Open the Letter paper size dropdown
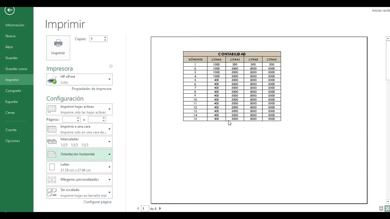Image resolution: width=390 pixels, height=219 pixels. click(x=109, y=167)
